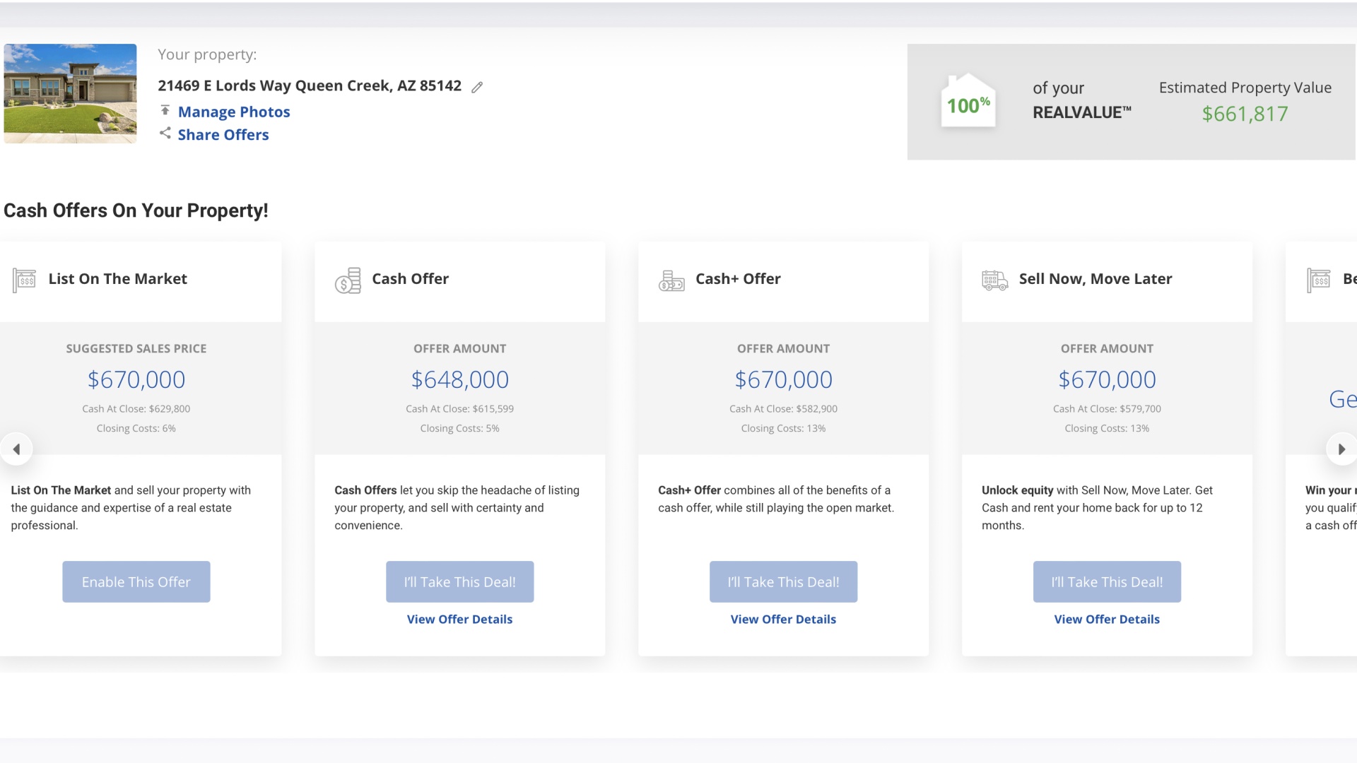Click the REALVALUE label text

[x=1082, y=112]
